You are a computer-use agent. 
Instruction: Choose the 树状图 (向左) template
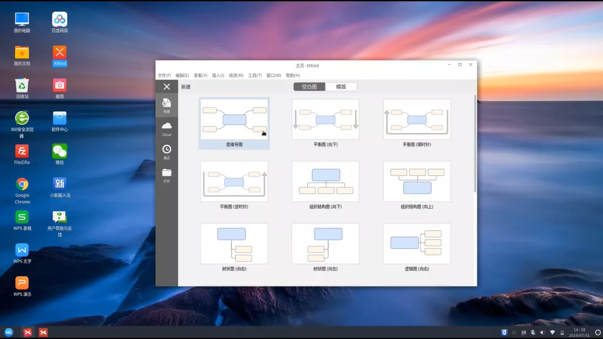click(326, 248)
